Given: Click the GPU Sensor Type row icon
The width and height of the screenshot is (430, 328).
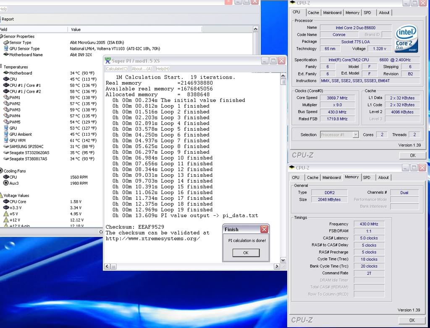Looking at the screenshot, I should point(6,49).
